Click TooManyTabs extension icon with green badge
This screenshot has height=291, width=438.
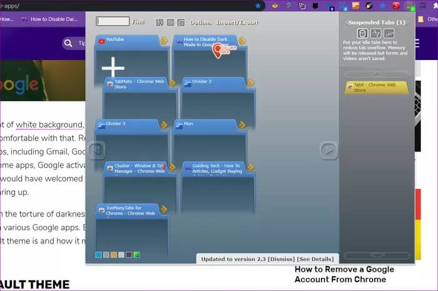click(x=410, y=6)
